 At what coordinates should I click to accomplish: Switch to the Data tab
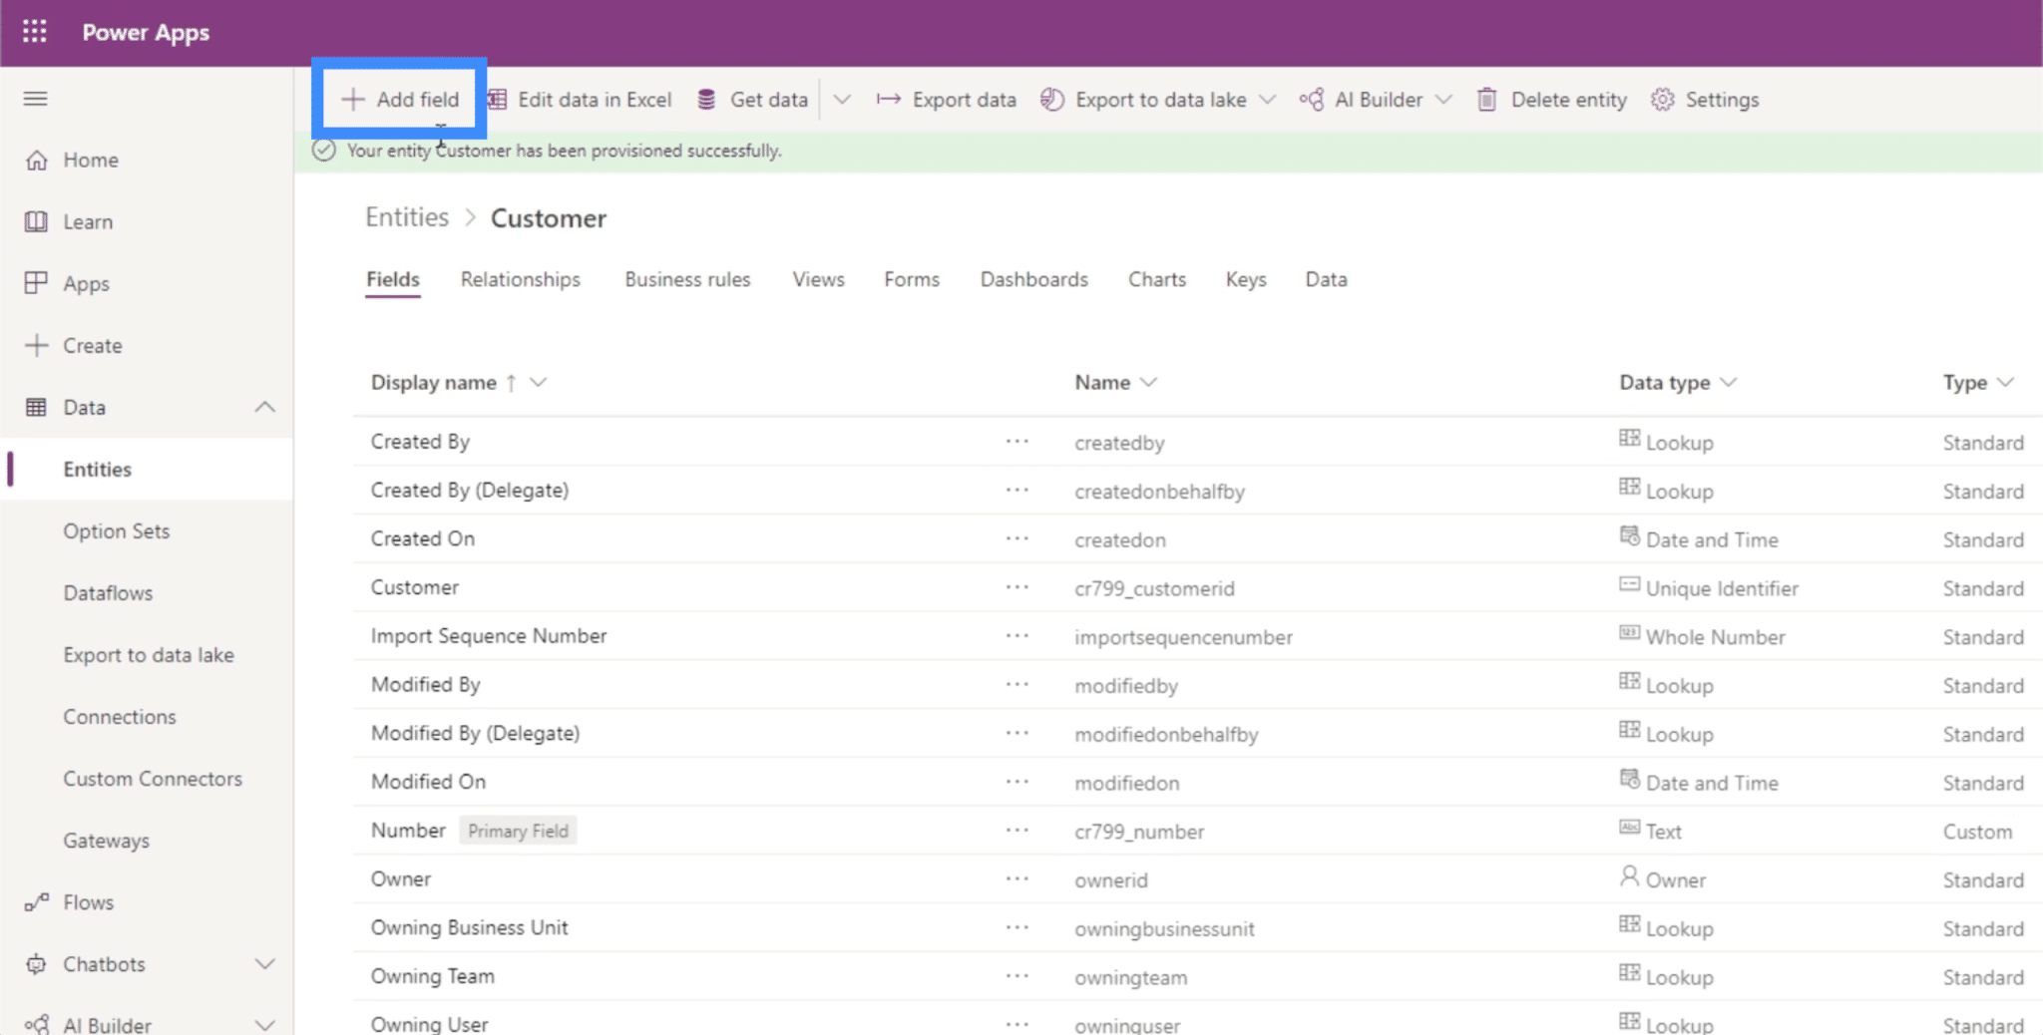pos(1326,279)
